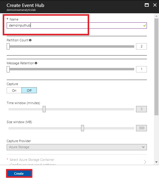Maximize the Create Event Hub blade

tap(147, 5)
